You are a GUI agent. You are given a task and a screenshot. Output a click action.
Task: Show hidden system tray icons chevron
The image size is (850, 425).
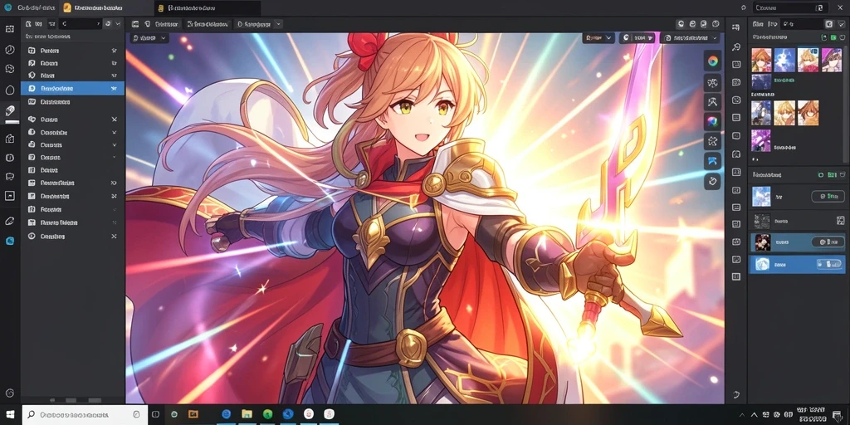coord(755,414)
